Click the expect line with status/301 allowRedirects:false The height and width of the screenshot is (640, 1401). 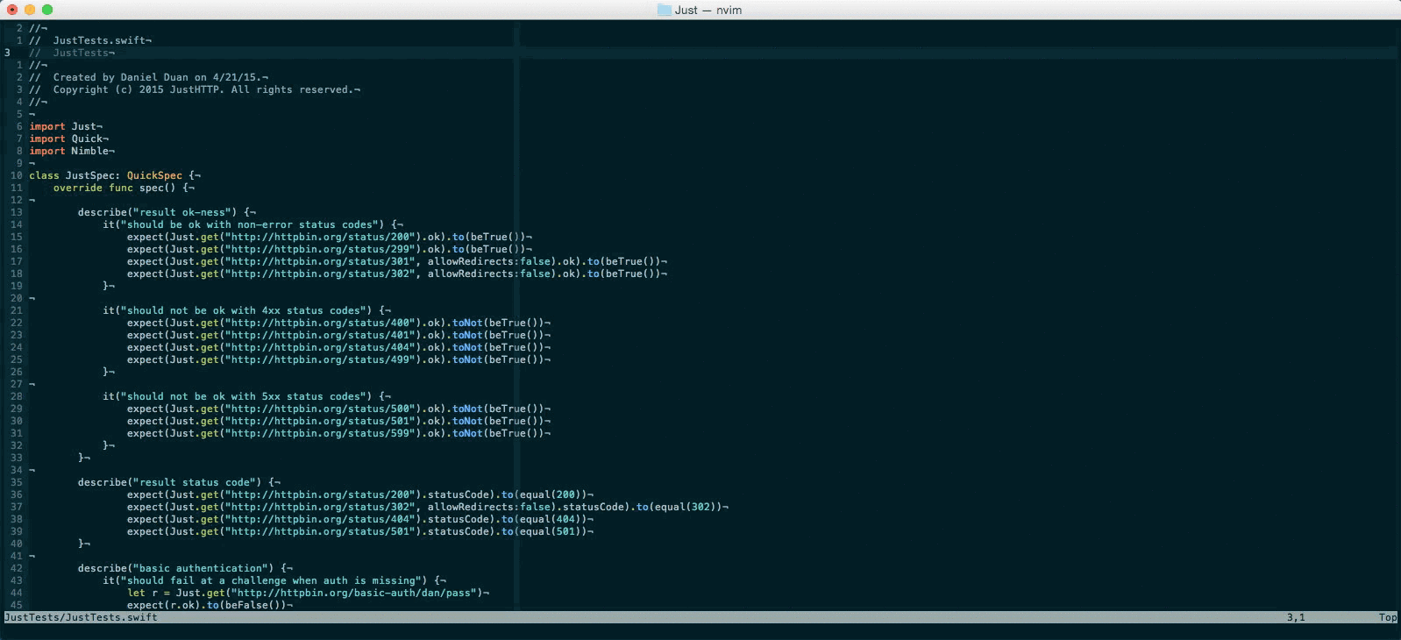point(397,261)
